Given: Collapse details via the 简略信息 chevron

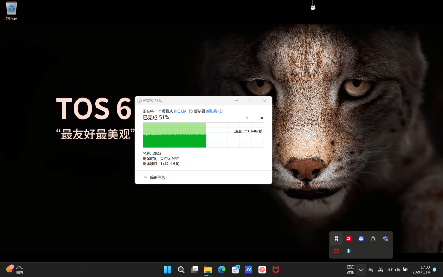Looking at the screenshot, I should (145, 177).
